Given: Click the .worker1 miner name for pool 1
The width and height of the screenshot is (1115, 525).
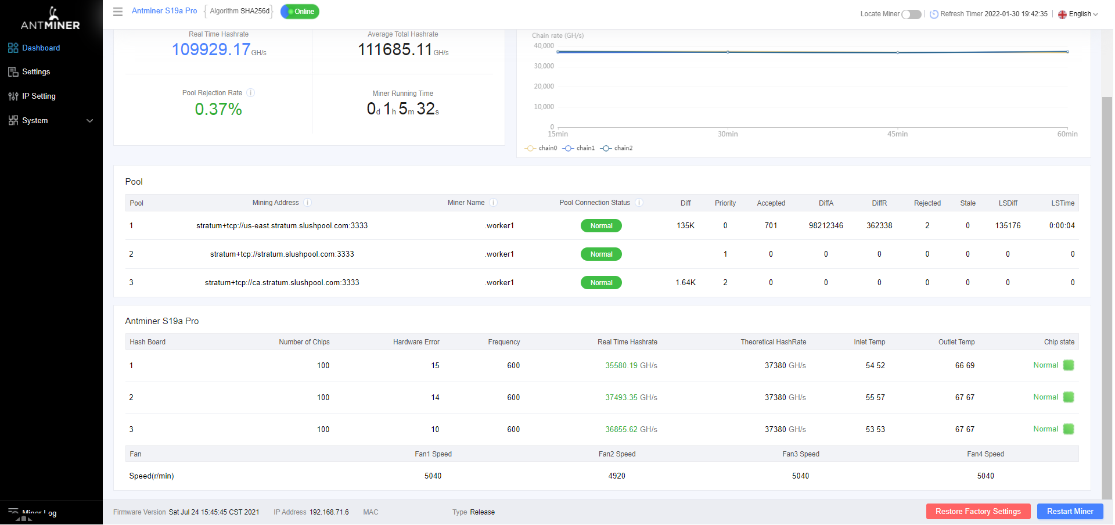Looking at the screenshot, I should click(x=499, y=226).
